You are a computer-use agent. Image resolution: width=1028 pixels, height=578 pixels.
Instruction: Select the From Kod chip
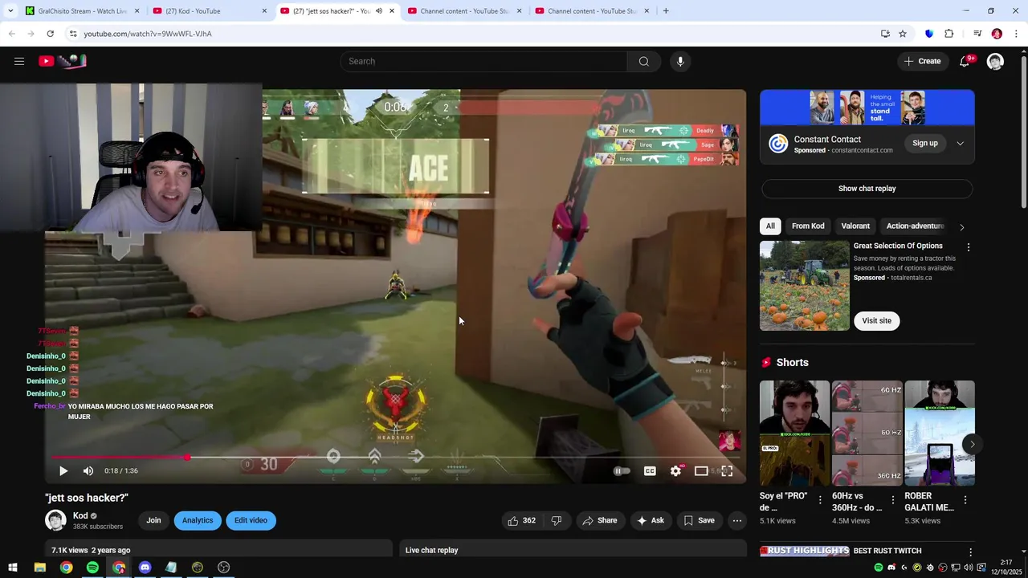[808, 226]
